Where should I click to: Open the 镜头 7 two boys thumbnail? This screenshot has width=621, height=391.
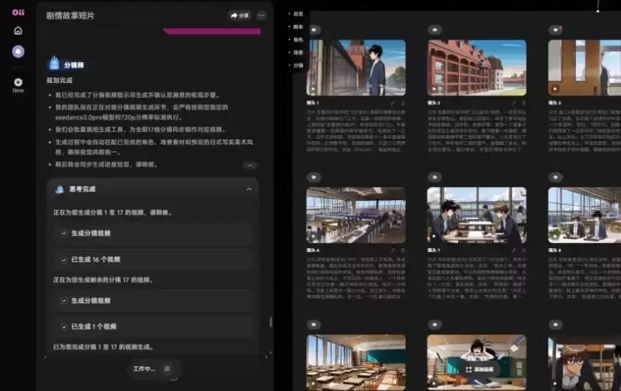tap(477, 215)
